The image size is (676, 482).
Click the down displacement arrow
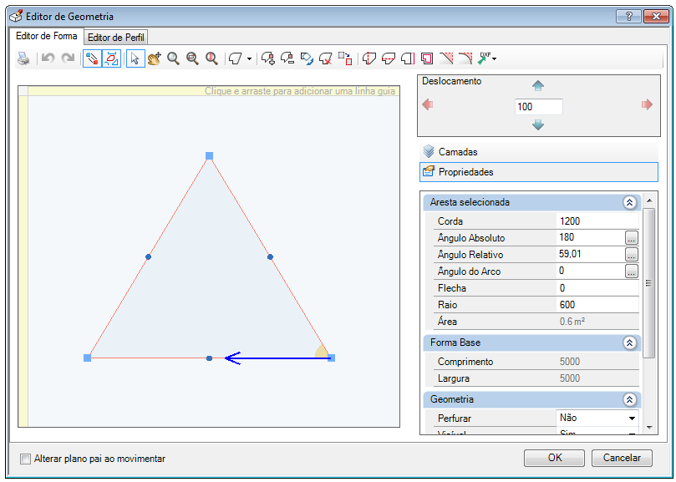(538, 125)
